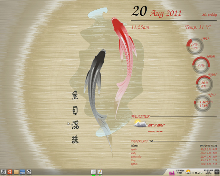Open the sun and cloud weather tray icon
This screenshot has width=220, height=176.
pyautogui.click(x=188, y=172)
